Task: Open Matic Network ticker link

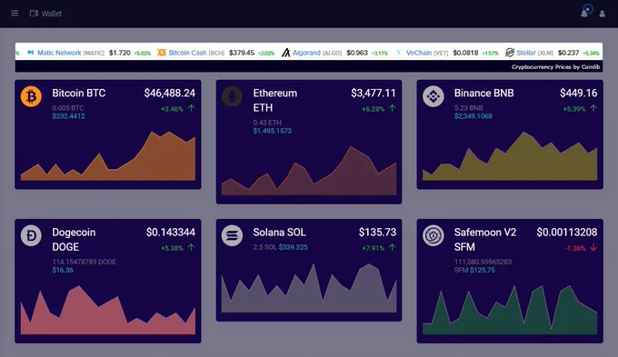Action: click(59, 53)
